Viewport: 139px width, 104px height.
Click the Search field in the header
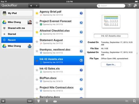point(111,6)
